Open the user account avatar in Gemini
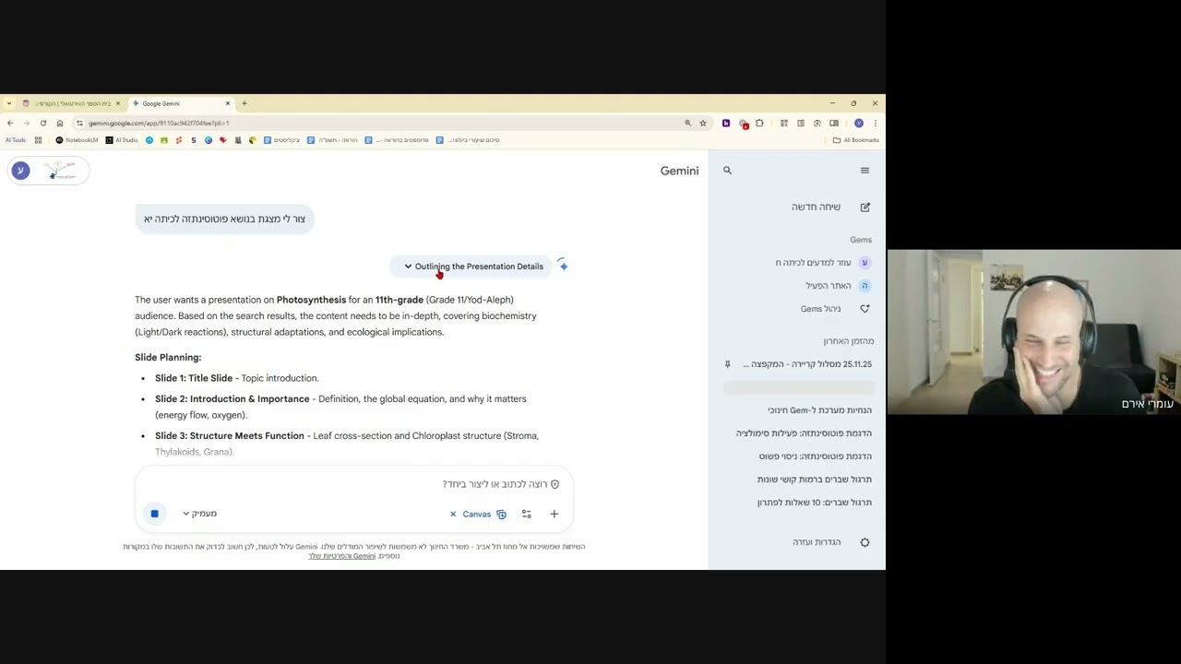The width and height of the screenshot is (1181, 664). pyautogui.click(x=20, y=171)
